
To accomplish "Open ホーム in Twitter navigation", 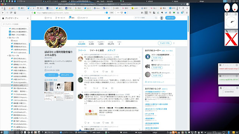I will click(x=48, y=18).
